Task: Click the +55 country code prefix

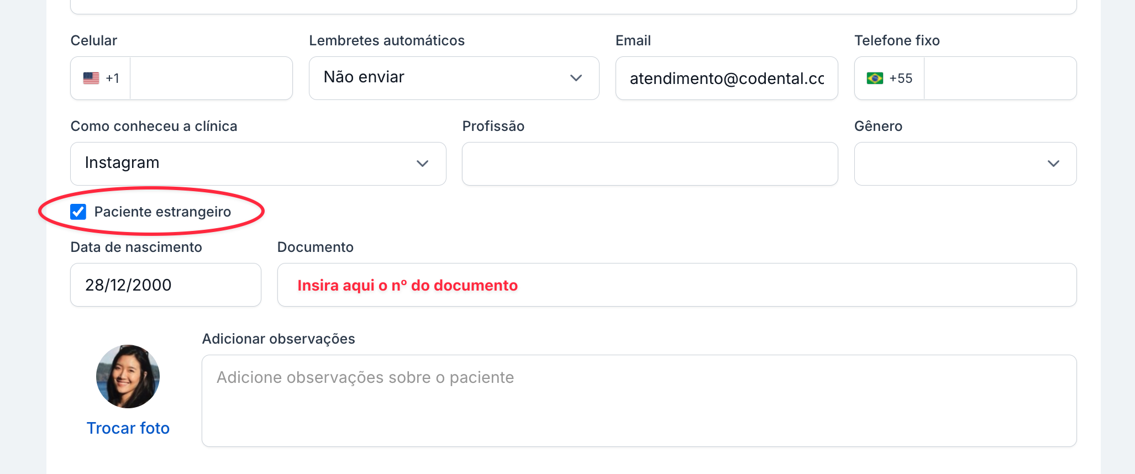Action: [x=901, y=78]
